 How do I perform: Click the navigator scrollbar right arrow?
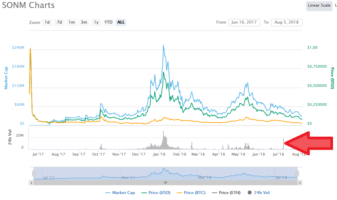tap(300, 183)
